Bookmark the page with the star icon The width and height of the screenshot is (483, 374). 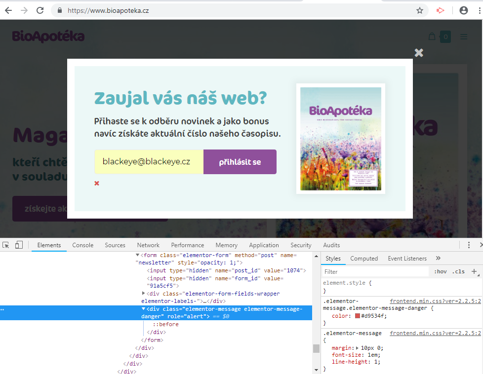tap(418, 10)
